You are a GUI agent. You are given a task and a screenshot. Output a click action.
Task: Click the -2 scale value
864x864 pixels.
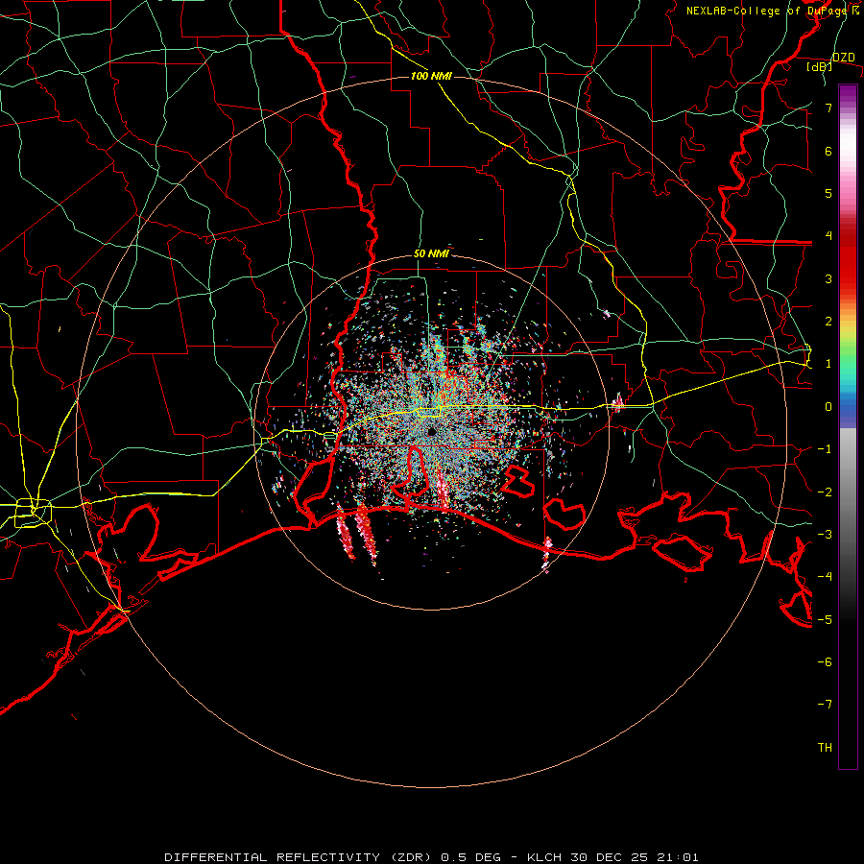(x=825, y=492)
